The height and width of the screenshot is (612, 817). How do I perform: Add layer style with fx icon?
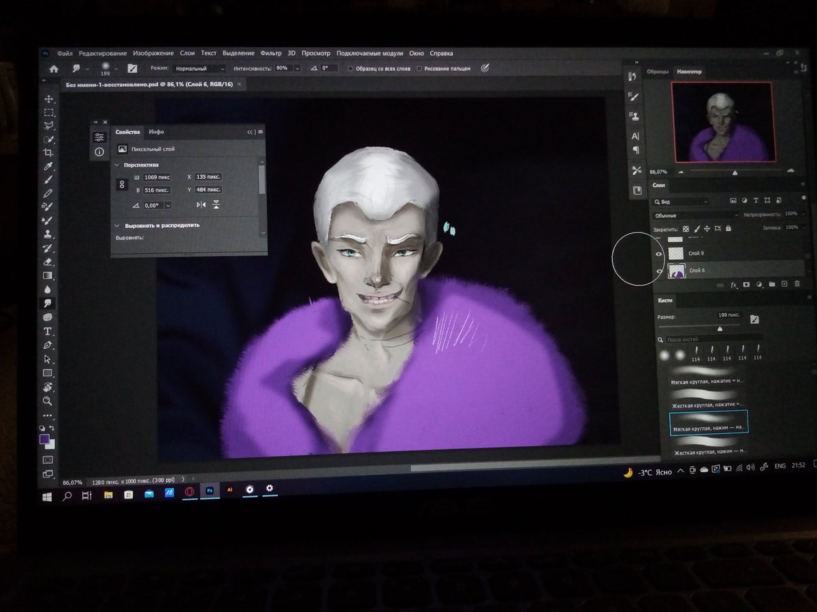click(733, 285)
